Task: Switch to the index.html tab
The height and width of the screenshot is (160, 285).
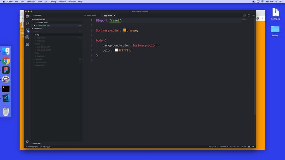Action: (91, 15)
